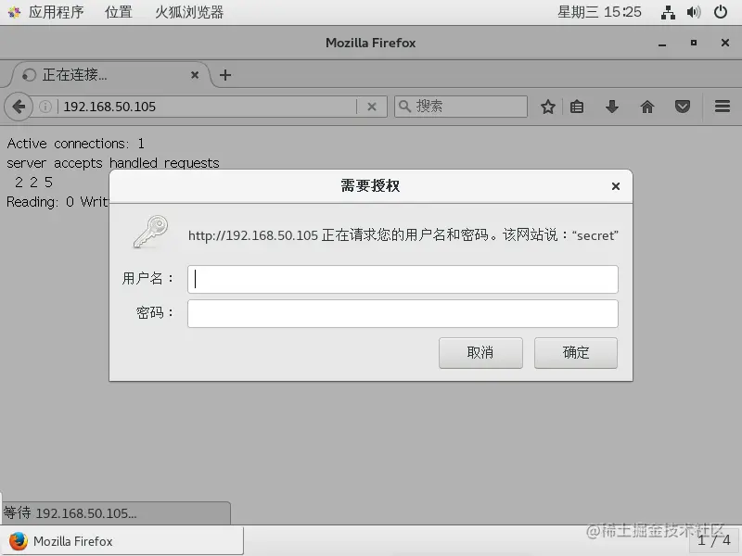Click the back arrow navigation button

click(x=19, y=107)
